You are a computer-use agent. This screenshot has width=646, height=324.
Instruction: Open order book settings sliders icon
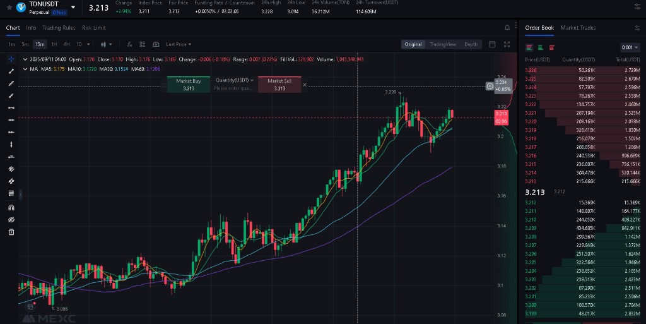637,28
